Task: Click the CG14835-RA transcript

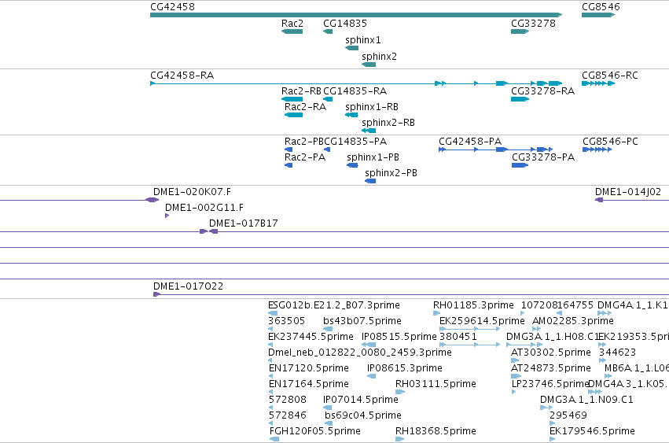Action: (328, 99)
